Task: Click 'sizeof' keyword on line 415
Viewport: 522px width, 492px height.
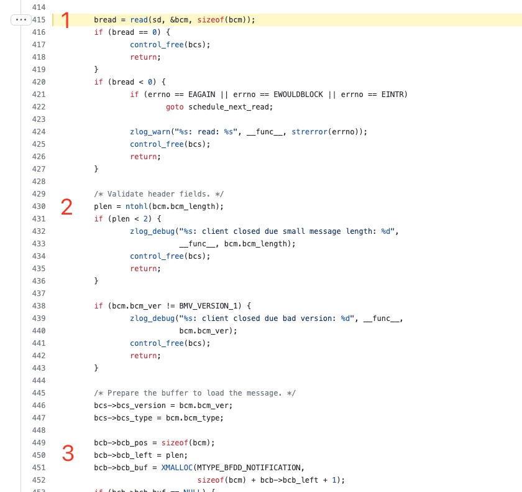Action: [x=211, y=20]
